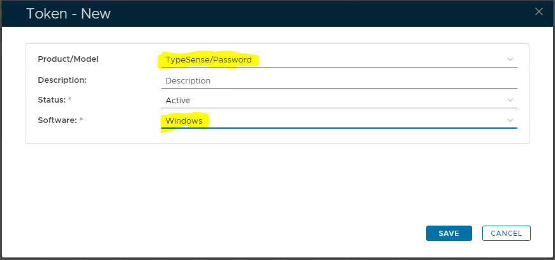
Task: Click the Windows software value
Action: (184, 120)
